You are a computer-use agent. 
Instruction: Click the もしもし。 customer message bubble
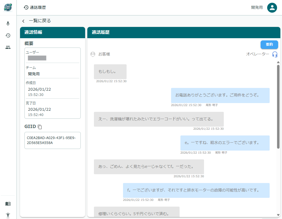110,72
